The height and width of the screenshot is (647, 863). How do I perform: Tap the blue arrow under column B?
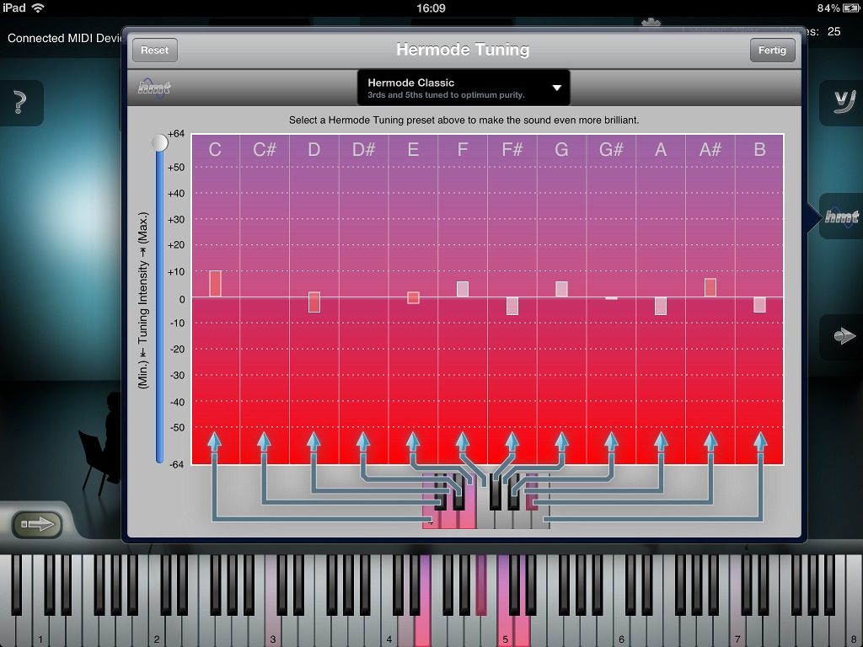pyautogui.click(x=760, y=442)
